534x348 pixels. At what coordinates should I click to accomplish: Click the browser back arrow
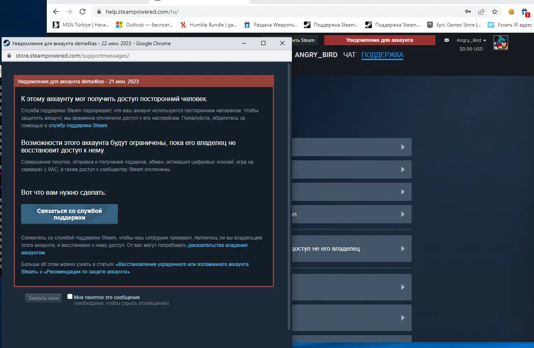[x=56, y=12]
